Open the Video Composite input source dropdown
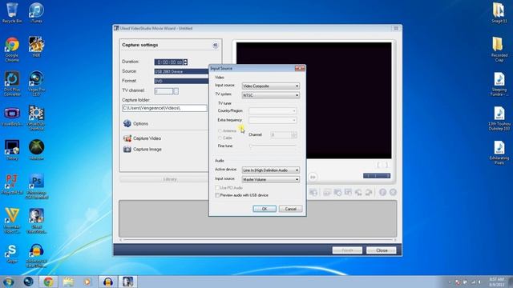Image resolution: width=513 pixels, height=288 pixels. click(x=271, y=86)
